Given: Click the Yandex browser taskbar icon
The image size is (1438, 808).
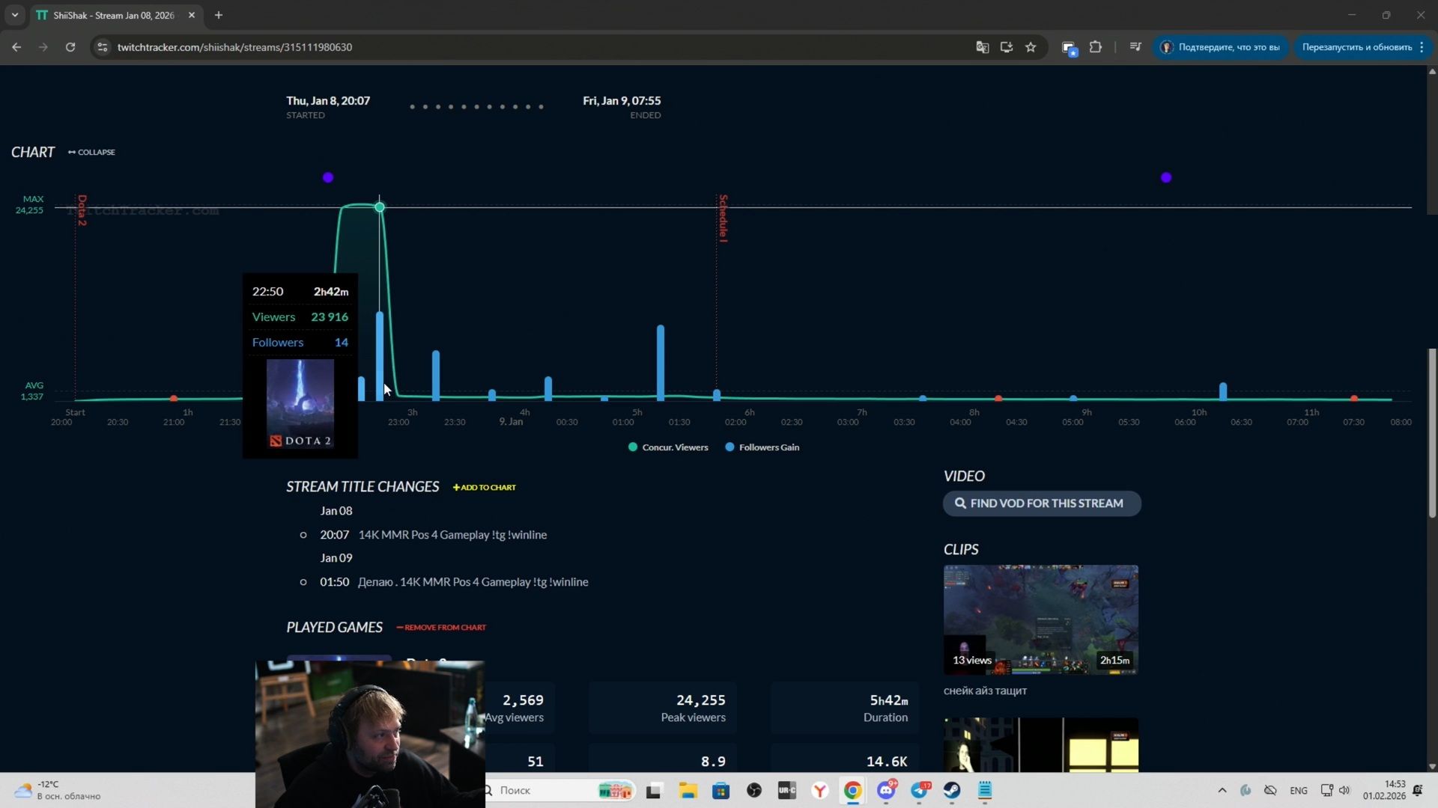Looking at the screenshot, I should tap(820, 790).
